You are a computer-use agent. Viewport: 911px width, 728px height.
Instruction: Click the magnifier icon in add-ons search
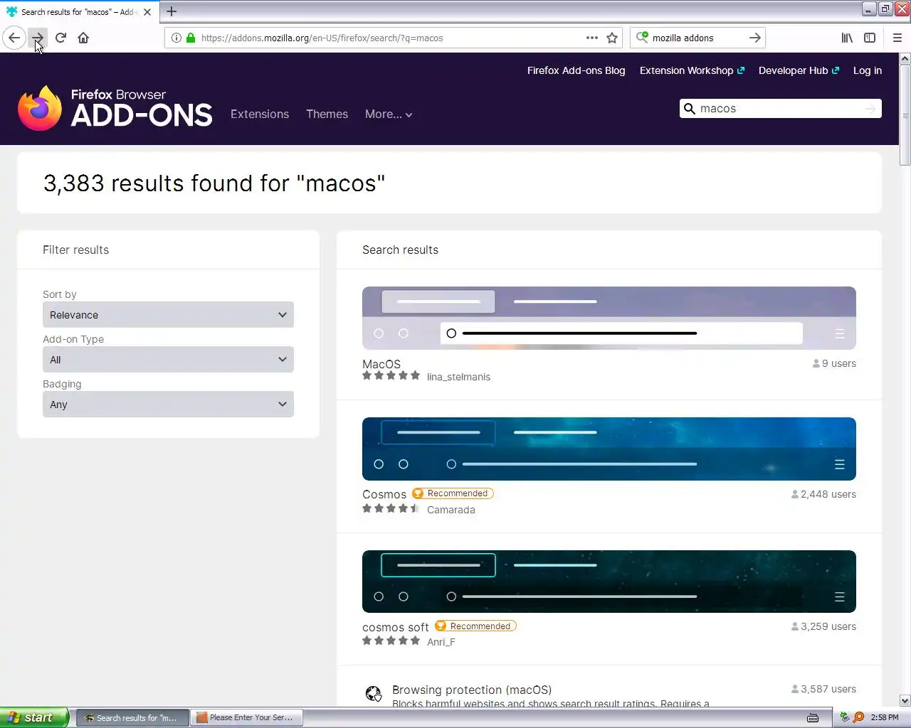[689, 109]
